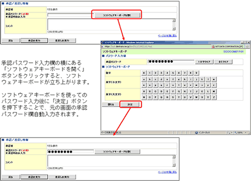The image size is (251, 181).
Task: Click the NTT DATA CORPORATION certificate lock icon
Action: [x=213, y=46]
